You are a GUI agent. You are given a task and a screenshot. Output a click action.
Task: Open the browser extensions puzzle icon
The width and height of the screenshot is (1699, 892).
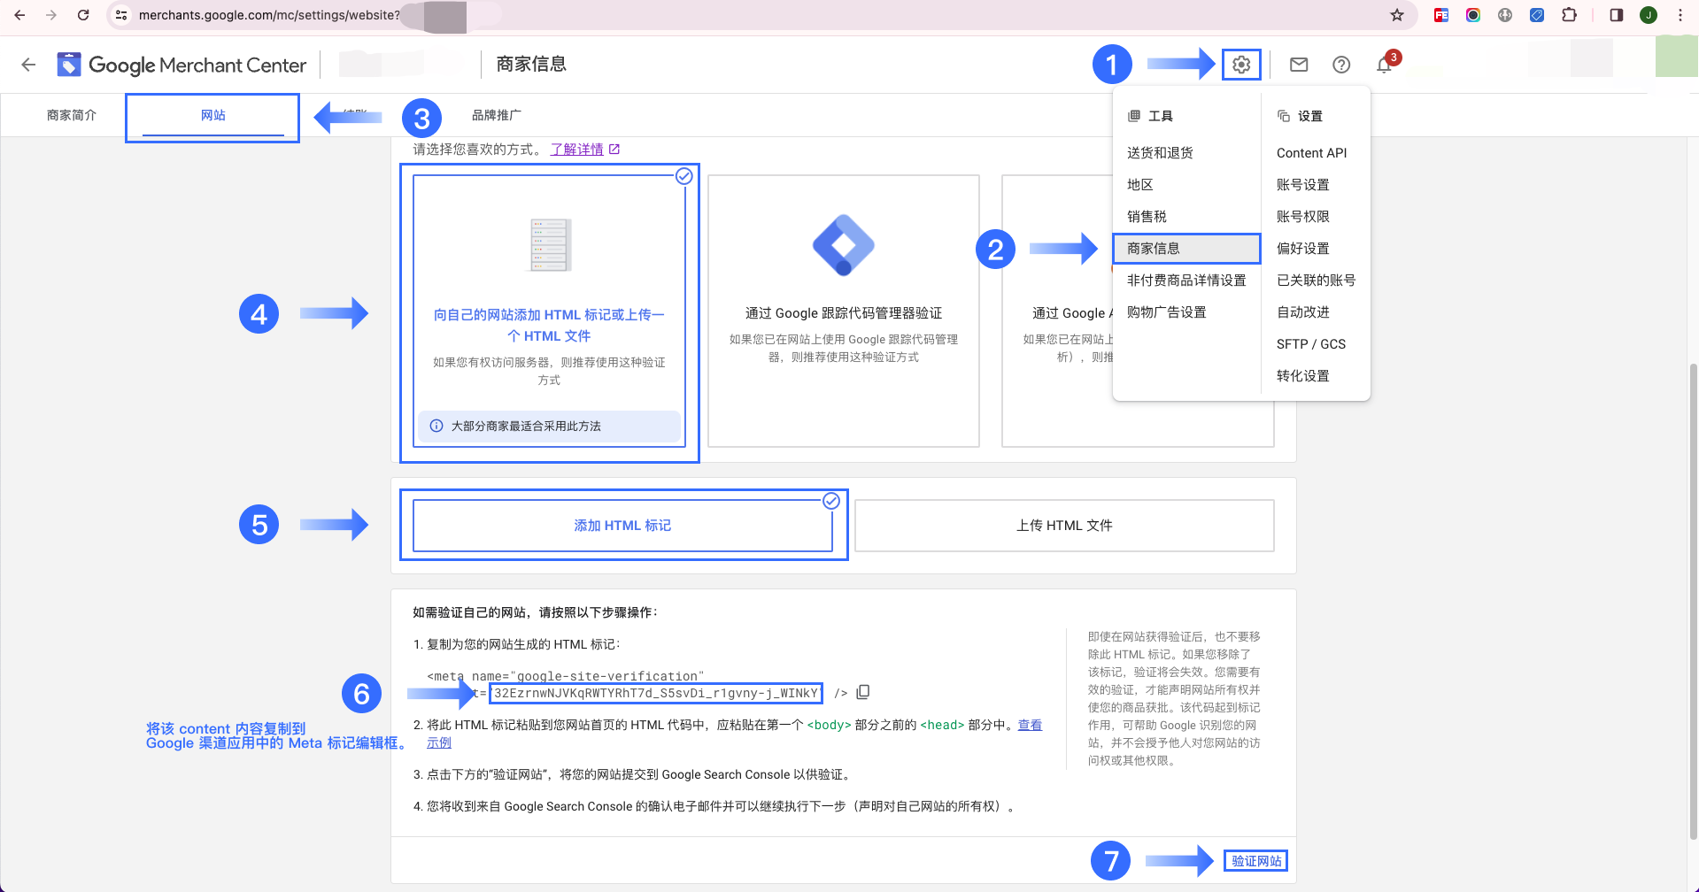1569,15
